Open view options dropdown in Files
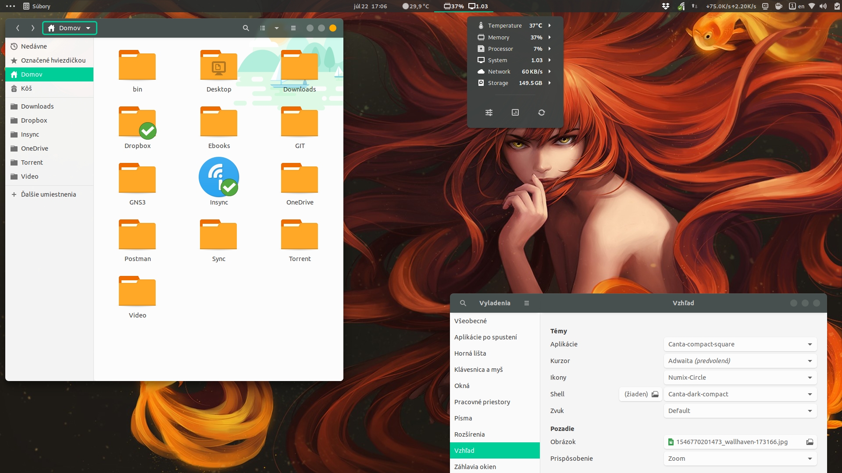 277,28
